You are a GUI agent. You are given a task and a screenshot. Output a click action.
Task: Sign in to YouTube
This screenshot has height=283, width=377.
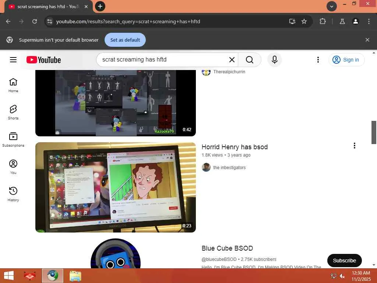point(346,60)
